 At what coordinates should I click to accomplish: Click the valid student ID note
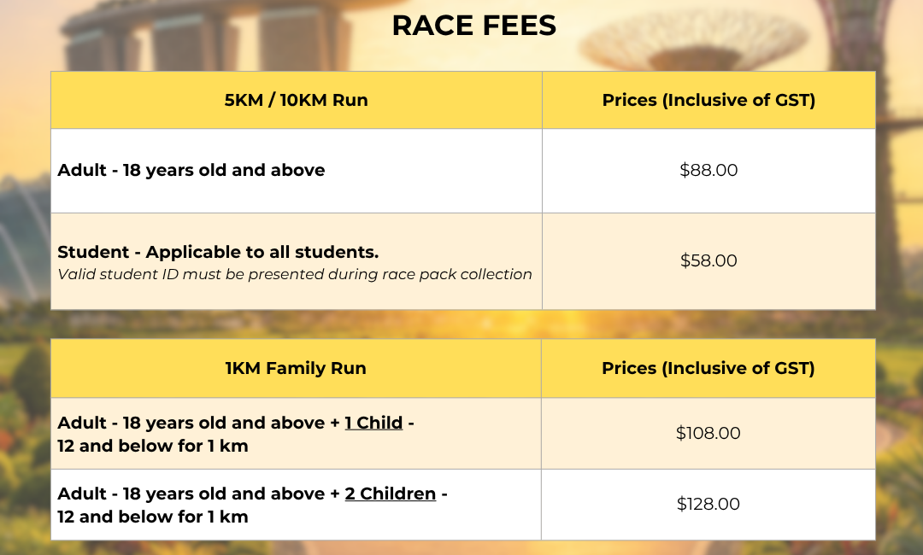click(295, 275)
